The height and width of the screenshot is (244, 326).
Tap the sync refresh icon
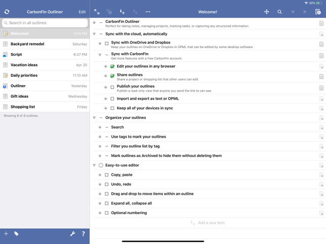[x=7, y=12]
